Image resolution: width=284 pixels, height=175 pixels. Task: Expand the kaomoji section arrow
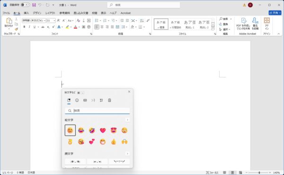click(x=127, y=154)
